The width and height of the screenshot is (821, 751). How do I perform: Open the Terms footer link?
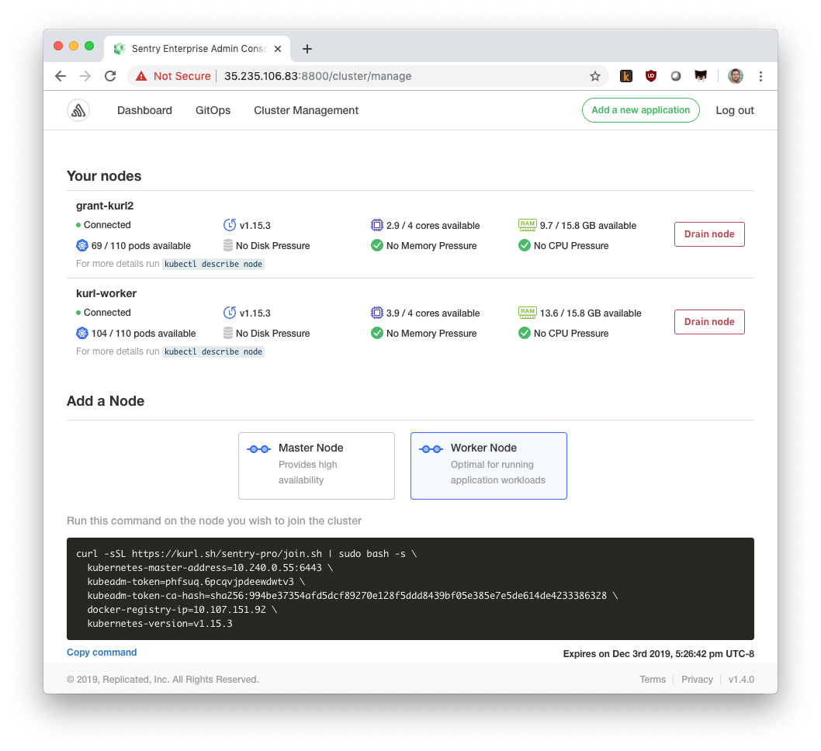point(653,680)
